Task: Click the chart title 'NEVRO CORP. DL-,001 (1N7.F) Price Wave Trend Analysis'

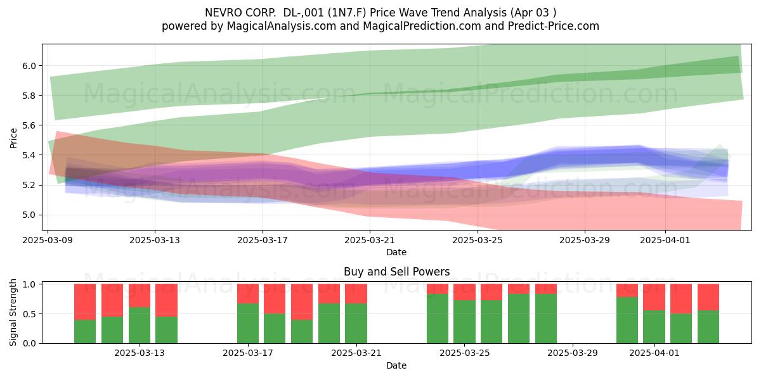Action: [357, 13]
